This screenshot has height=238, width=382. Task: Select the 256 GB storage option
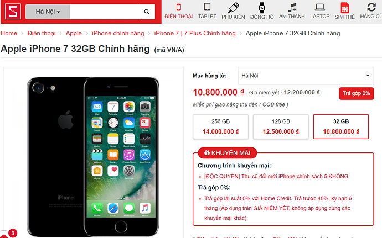[x=220, y=126]
